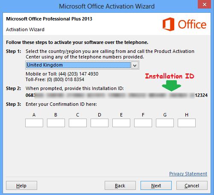Proceed with the Next button

point(156,186)
